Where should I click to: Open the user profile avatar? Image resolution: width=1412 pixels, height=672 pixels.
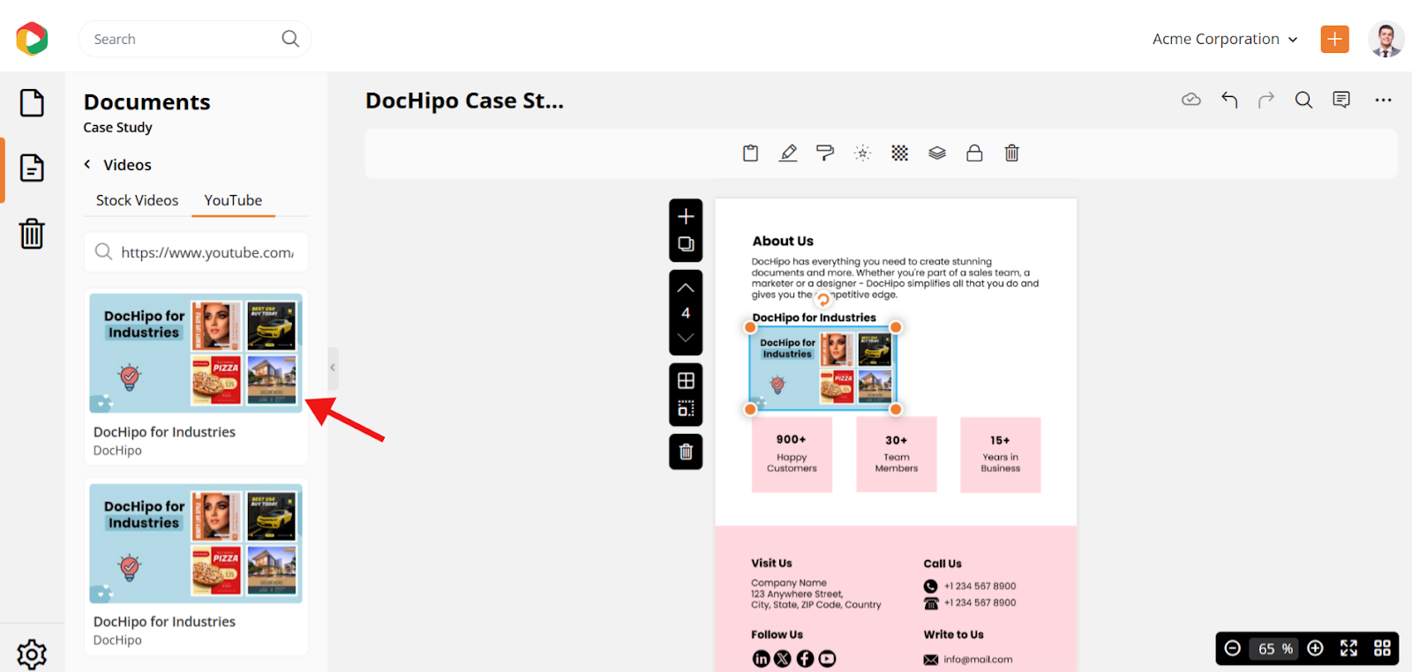pyautogui.click(x=1386, y=40)
